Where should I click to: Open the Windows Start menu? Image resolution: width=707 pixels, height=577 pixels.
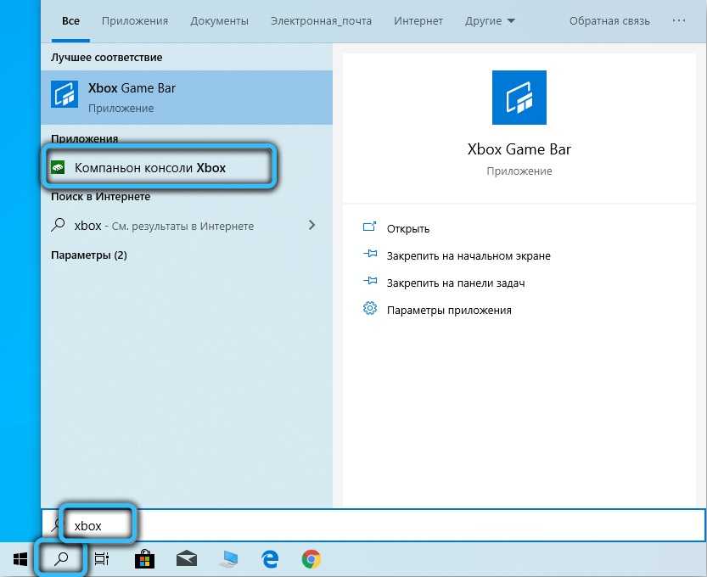tap(20, 559)
